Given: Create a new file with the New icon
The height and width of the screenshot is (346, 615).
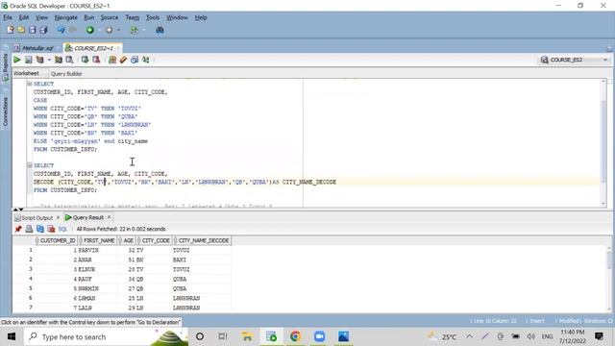Looking at the screenshot, I should click(11, 30).
